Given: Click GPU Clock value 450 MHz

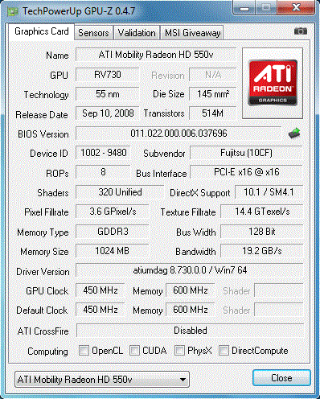Looking at the screenshot, I should tap(101, 290).
